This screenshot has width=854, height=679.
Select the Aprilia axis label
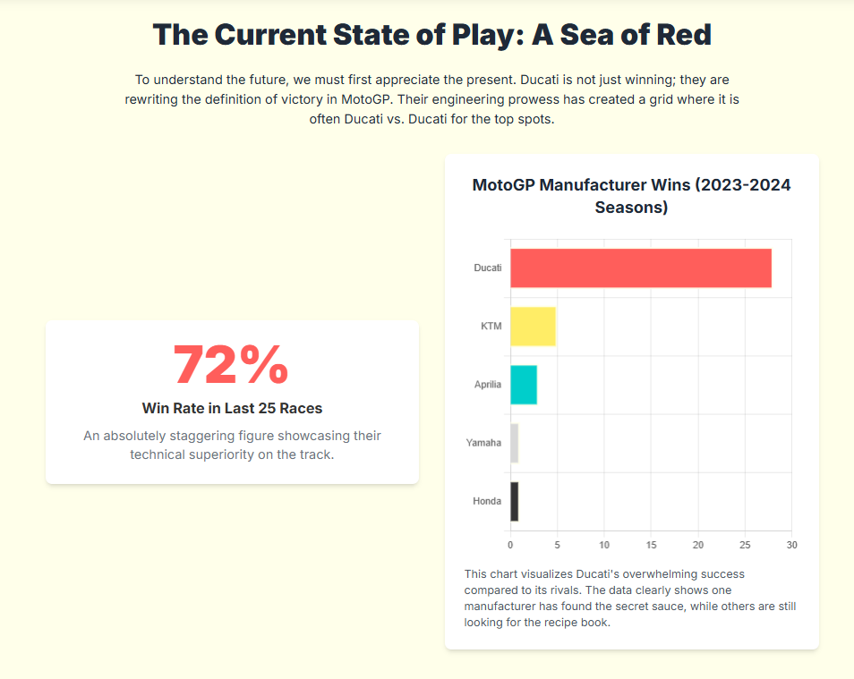point(488,385)
